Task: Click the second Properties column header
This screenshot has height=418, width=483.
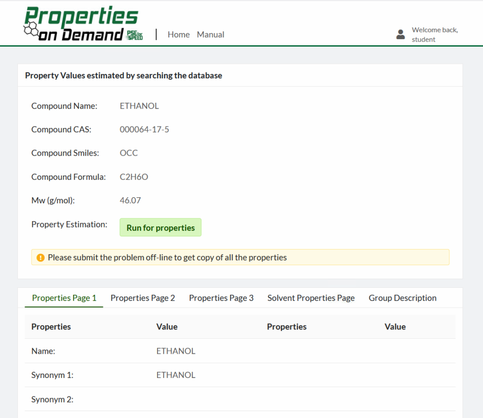Action: click(287, 327)
